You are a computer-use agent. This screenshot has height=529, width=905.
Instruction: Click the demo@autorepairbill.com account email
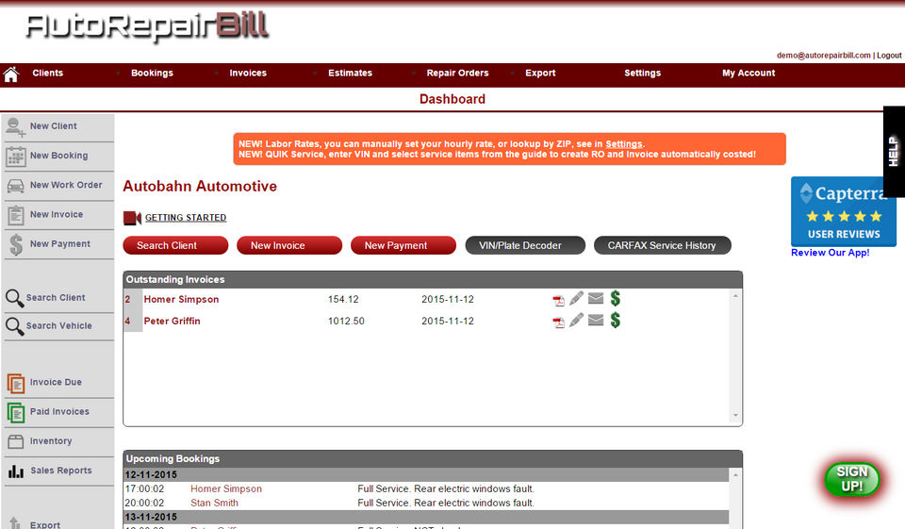tap(824, 56)
